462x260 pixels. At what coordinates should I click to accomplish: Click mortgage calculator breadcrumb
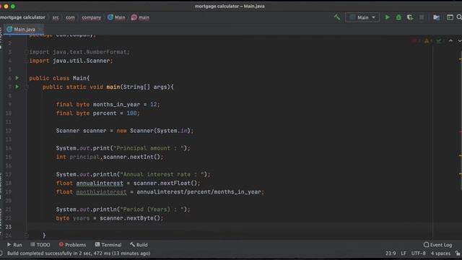(22, 17)
